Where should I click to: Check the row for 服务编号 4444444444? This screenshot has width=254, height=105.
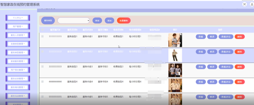coord(43,82)
